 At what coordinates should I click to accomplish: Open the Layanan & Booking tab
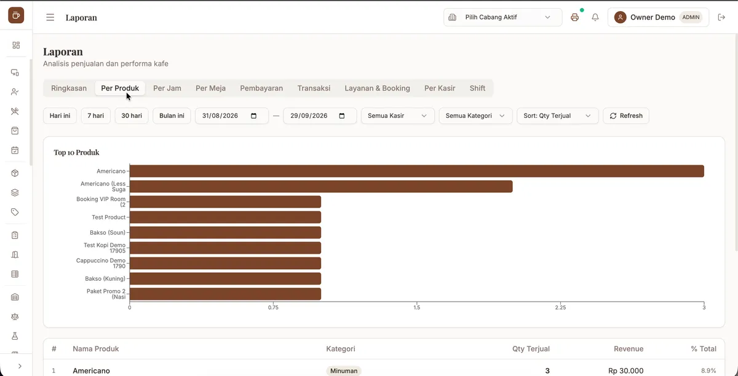click(377, 88)
